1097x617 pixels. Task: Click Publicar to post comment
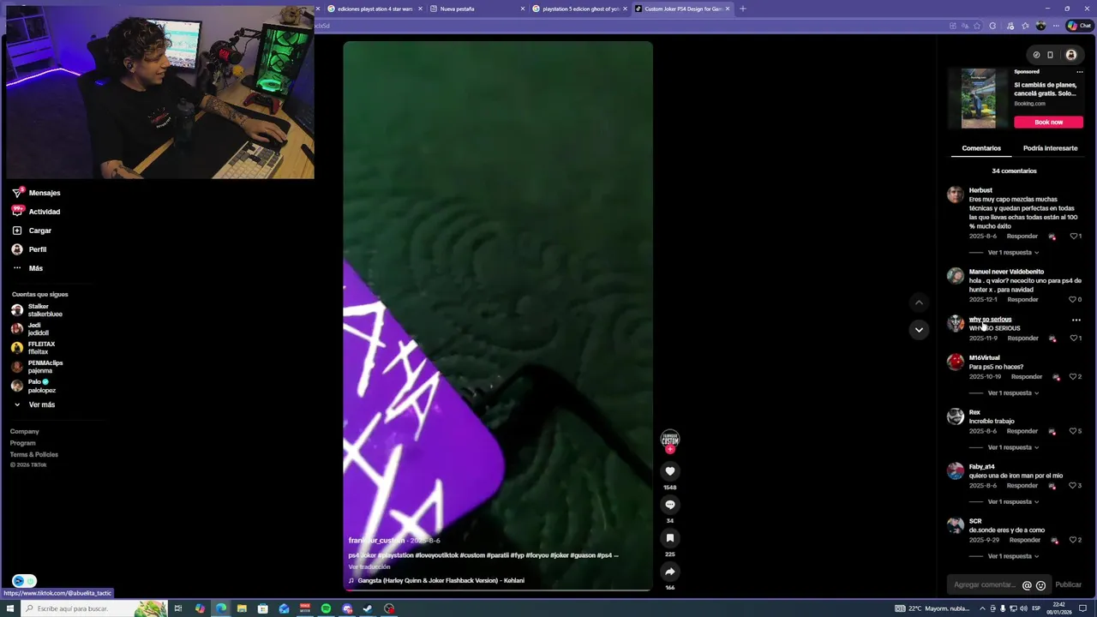[1068, 585]
